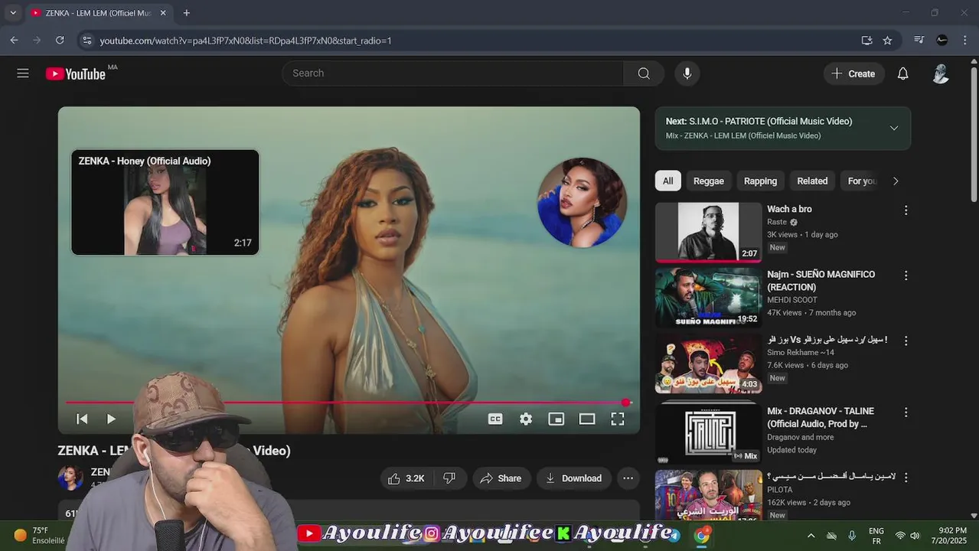Screen dimensions: 979x551
Task: Click the Download button
Action: click(573, 478)
